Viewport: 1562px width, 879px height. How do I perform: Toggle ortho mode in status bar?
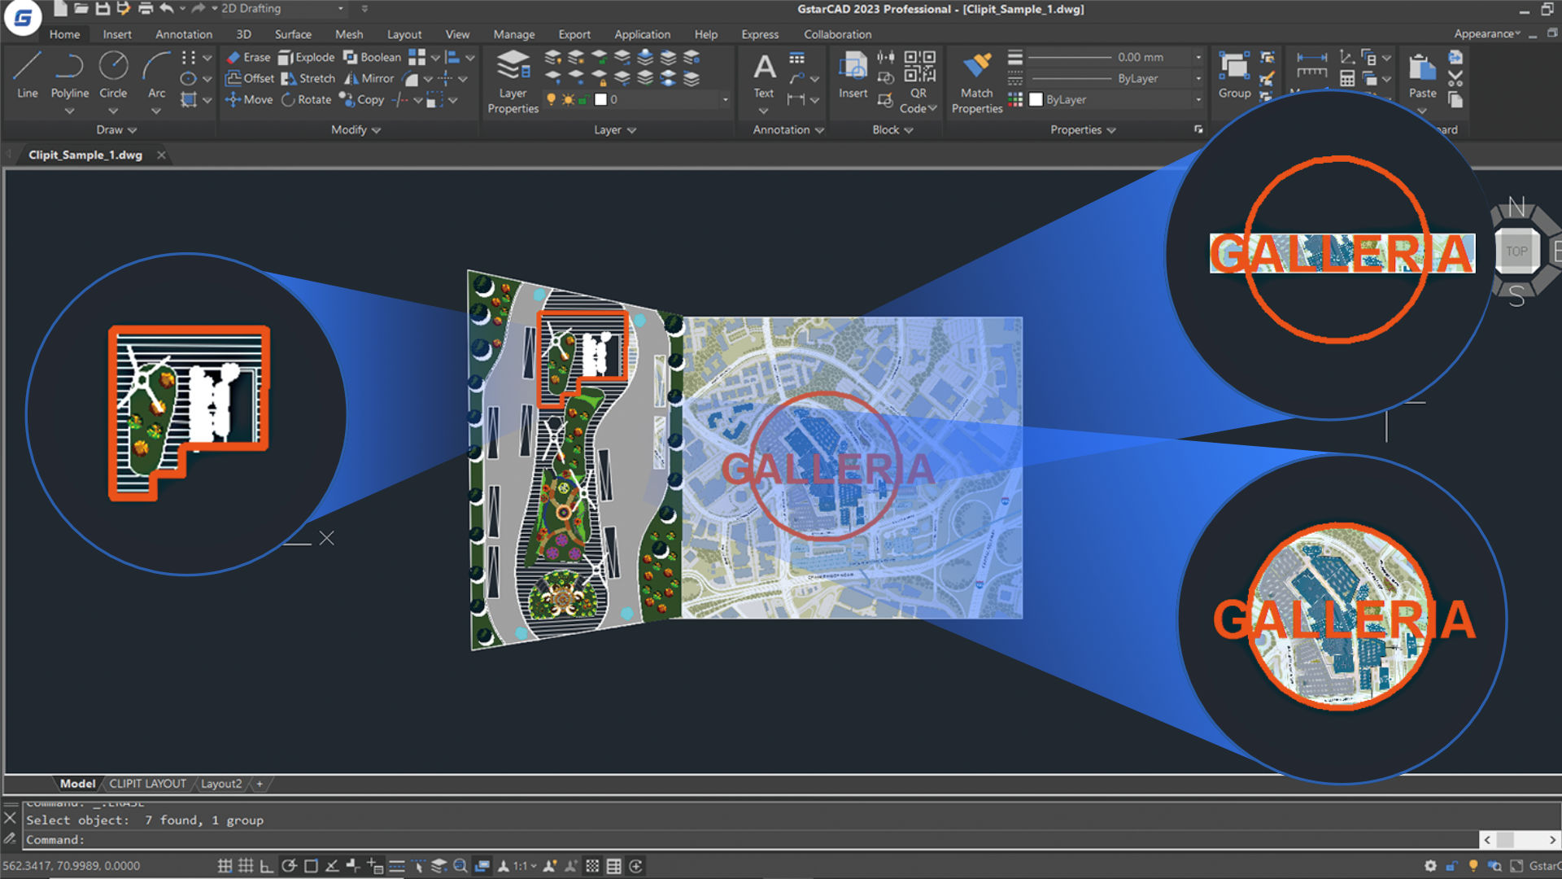[x=267, y=866]
